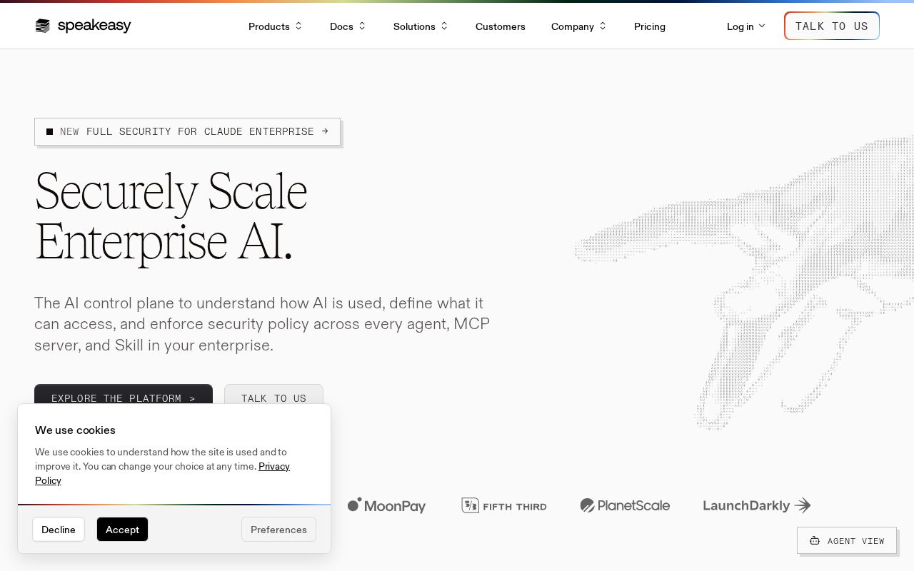Click the PlanetScale logo

(x=625, y=505)
